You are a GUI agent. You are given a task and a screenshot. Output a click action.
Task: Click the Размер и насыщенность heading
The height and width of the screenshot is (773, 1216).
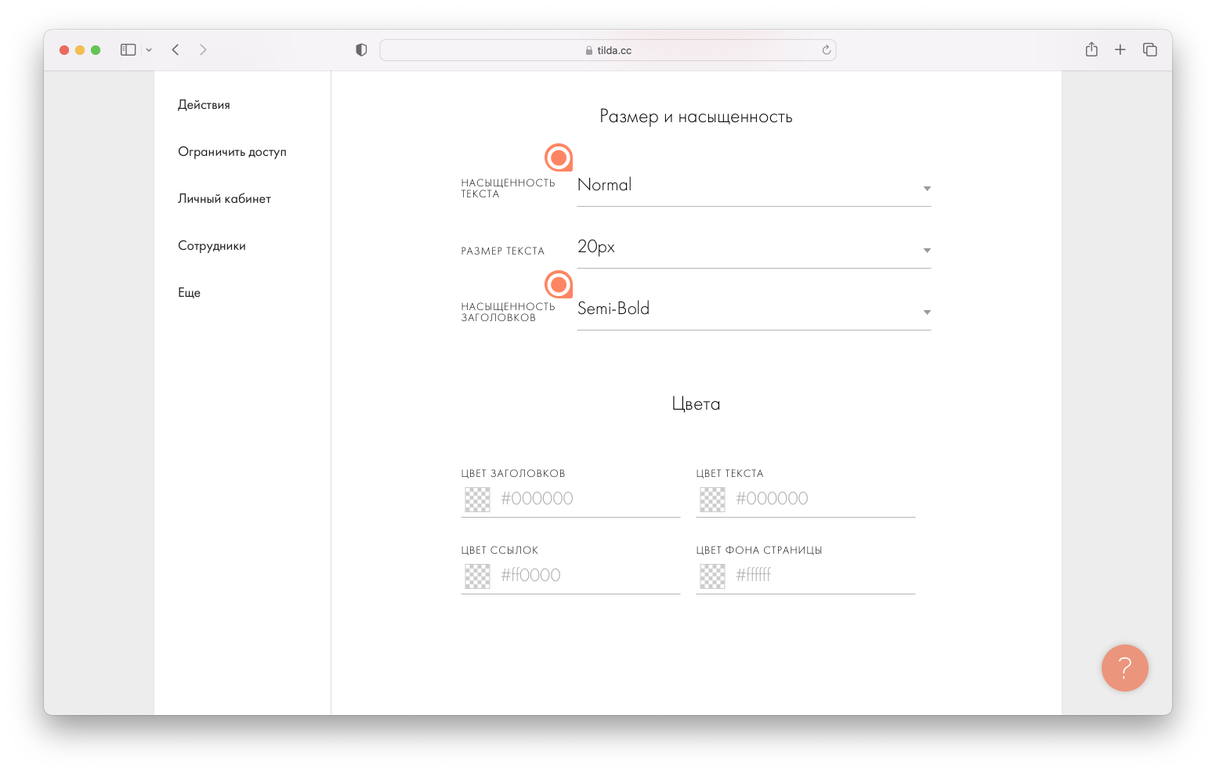[696, 117]
